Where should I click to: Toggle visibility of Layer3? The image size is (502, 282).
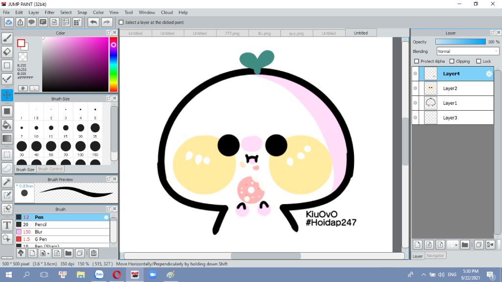(x=415, y=117)
